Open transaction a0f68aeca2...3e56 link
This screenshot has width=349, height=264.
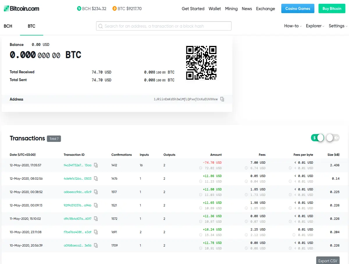(77, 245)
